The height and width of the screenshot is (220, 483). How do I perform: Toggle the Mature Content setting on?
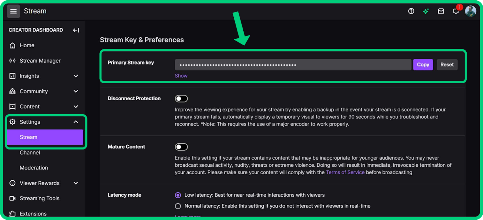pos(181,147)
